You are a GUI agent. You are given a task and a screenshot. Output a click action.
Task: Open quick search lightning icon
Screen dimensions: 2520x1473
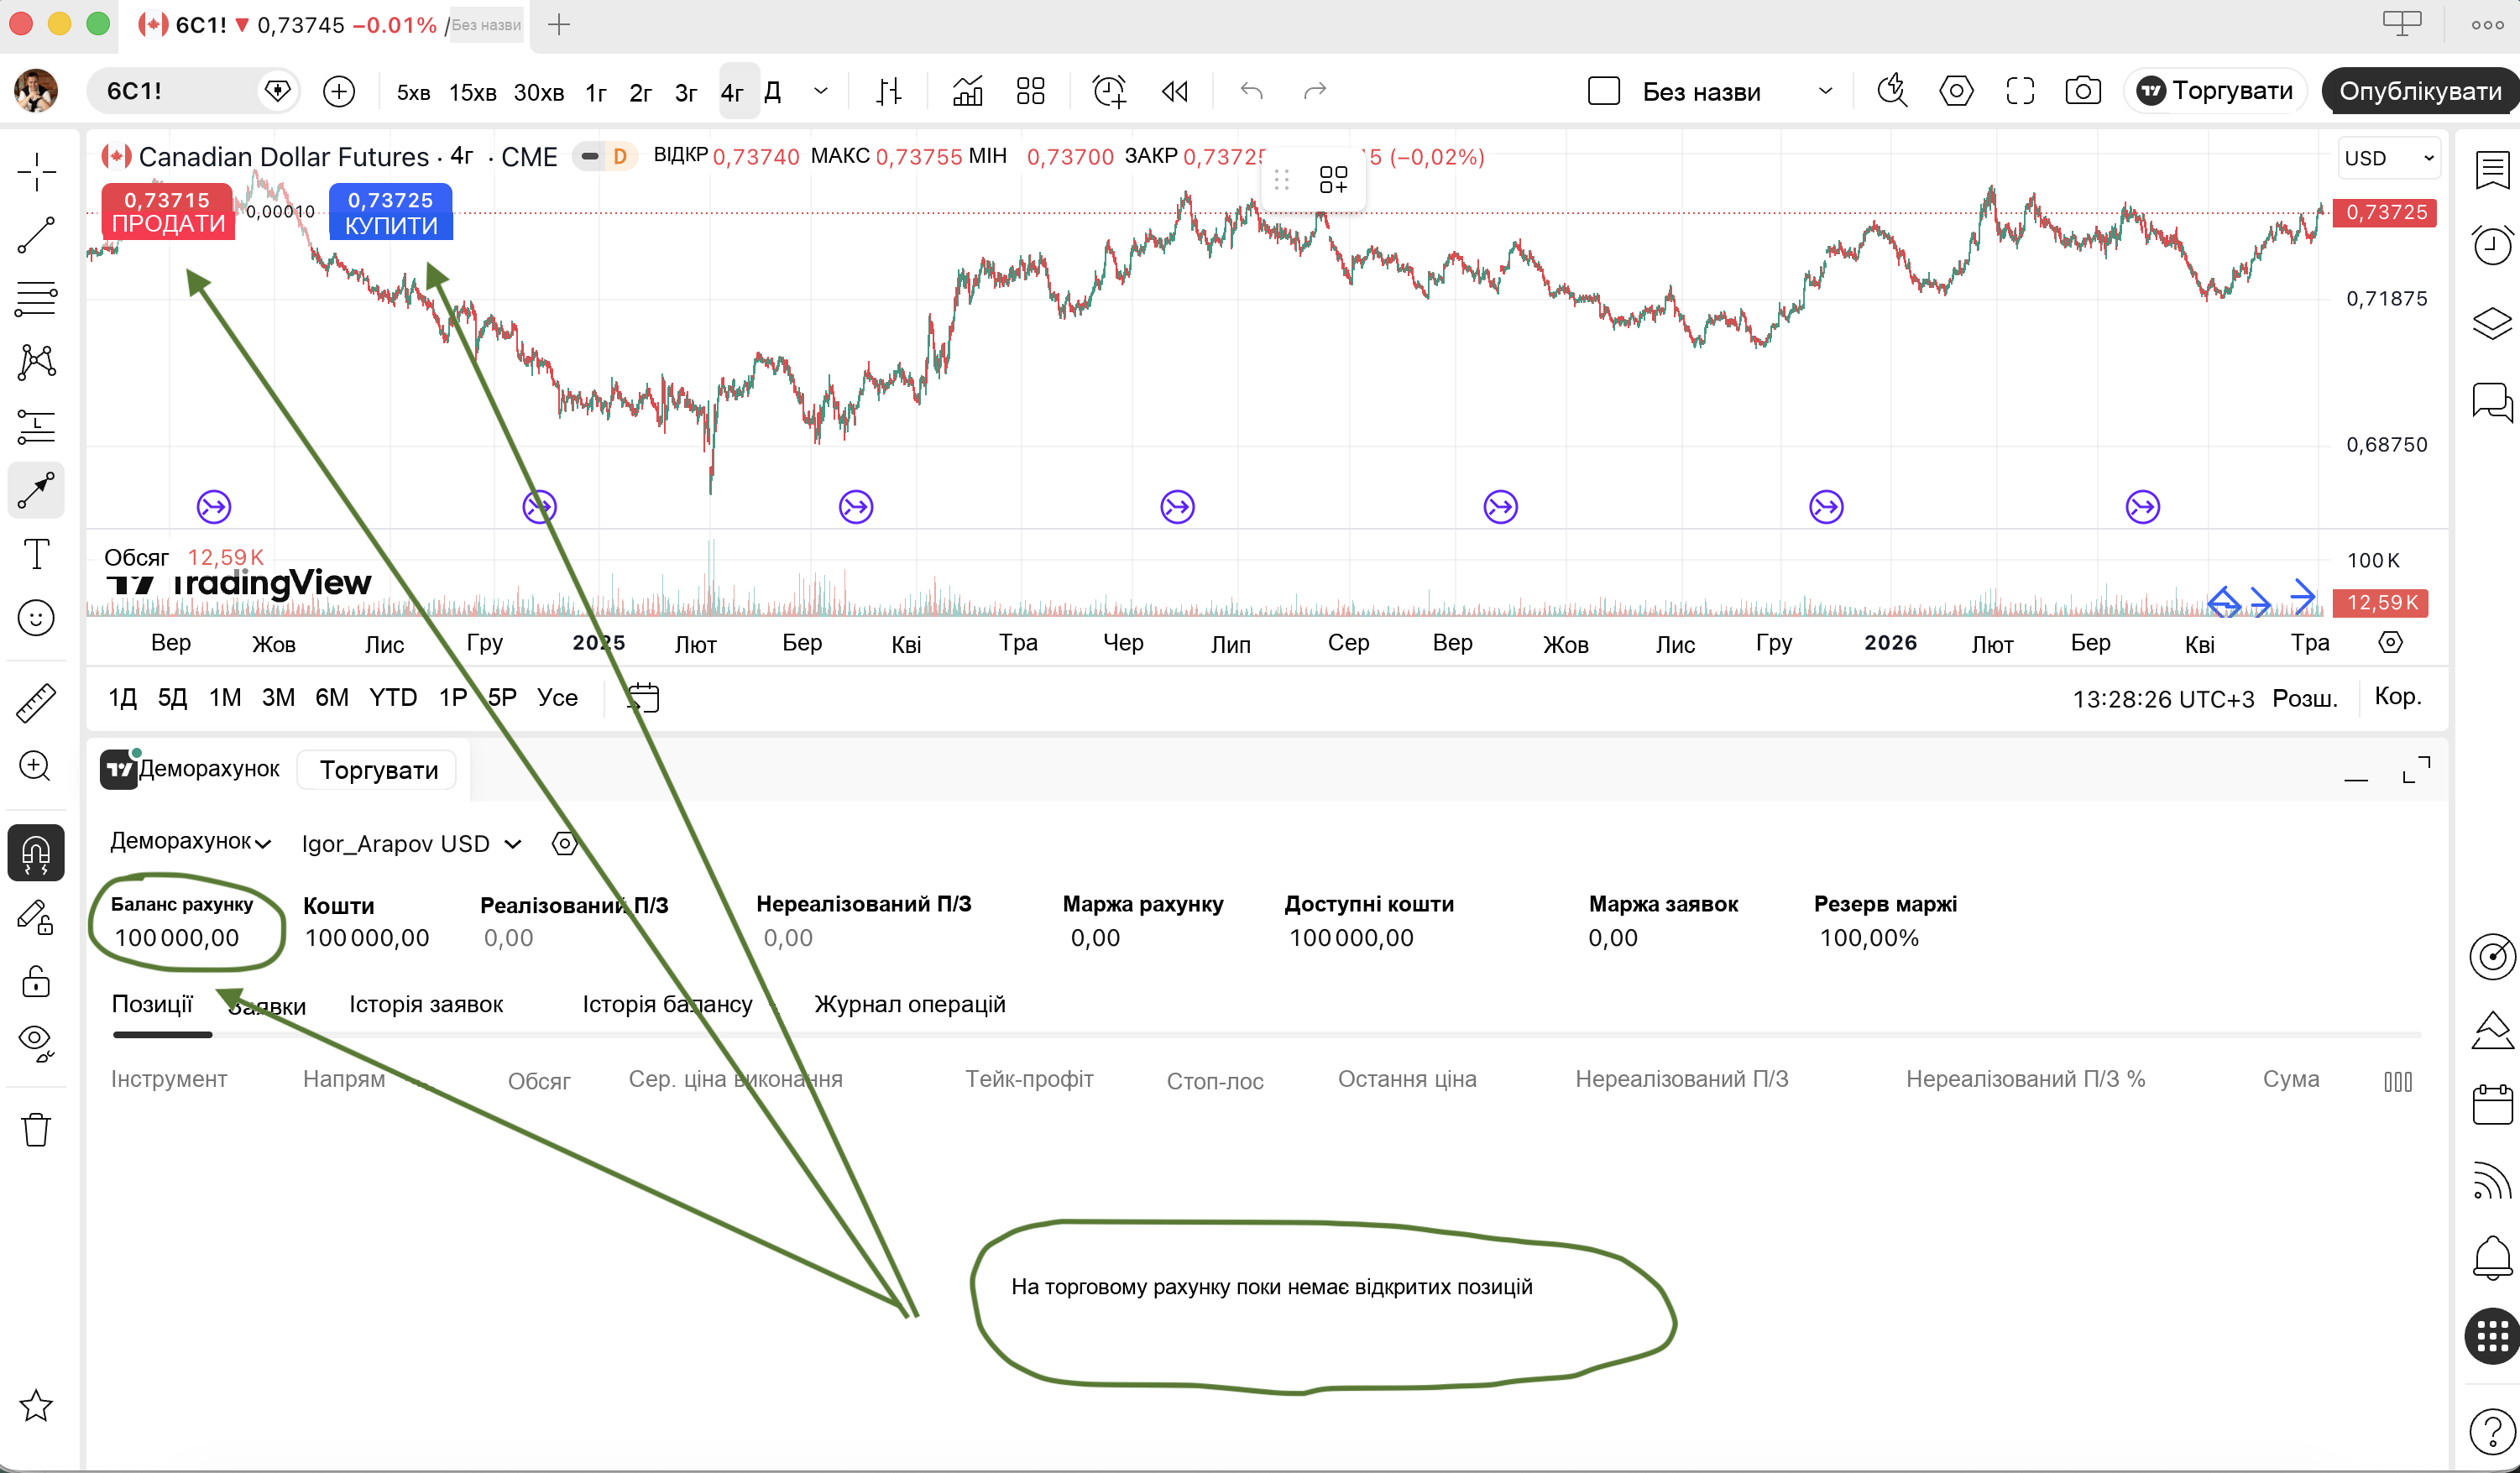click(1892, 91)
